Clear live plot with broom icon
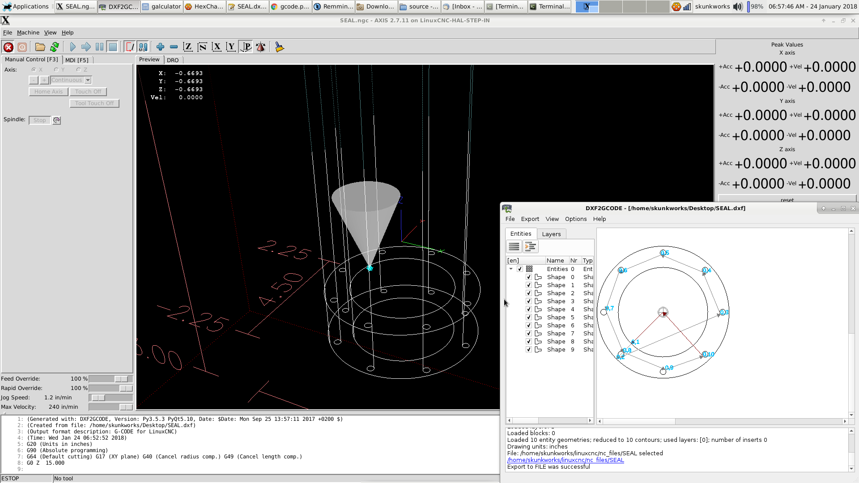Image resolution: width=859 pixels, height=483 pixels. (279, 47)
